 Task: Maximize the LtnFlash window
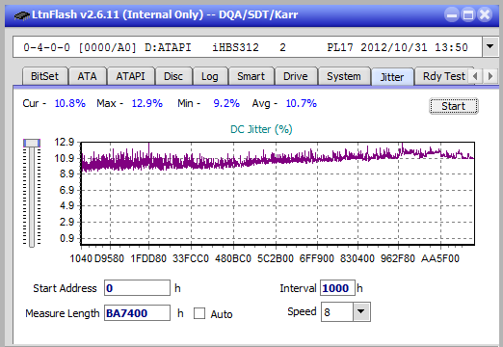(468, 14)
